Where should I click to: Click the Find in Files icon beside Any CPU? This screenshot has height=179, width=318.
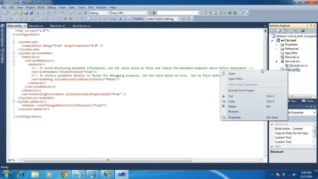154,13
